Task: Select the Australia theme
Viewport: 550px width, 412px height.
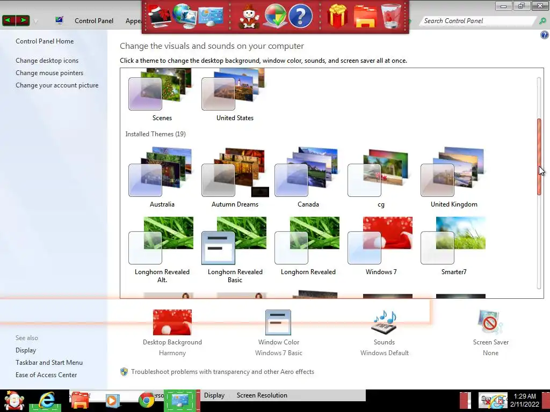Action: [162, 178]
